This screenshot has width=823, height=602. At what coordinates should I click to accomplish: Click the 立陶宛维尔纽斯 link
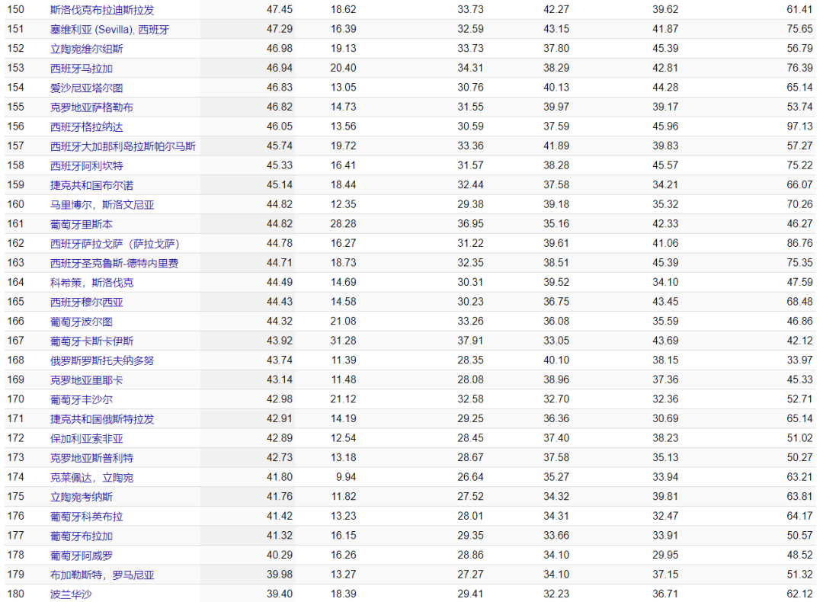pos(87,49)
